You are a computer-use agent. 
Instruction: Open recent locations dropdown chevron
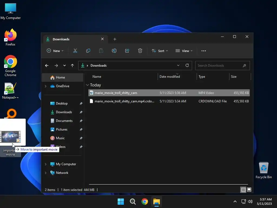click(x=64, y=66)
